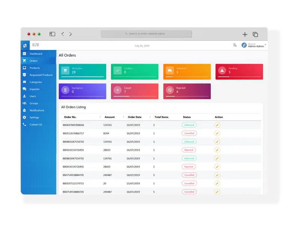Click the Orders cart icon in sidebar

24,61
